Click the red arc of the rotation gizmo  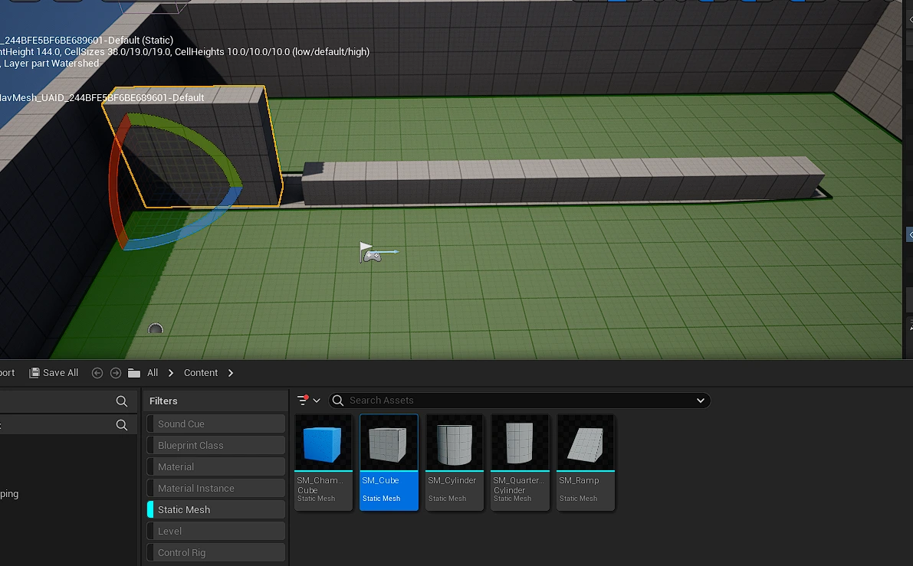pos(115,184)
